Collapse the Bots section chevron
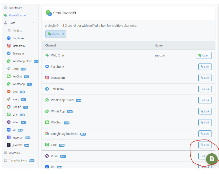The width and height of the screenshot is (219, 174). tap(34, 23)
